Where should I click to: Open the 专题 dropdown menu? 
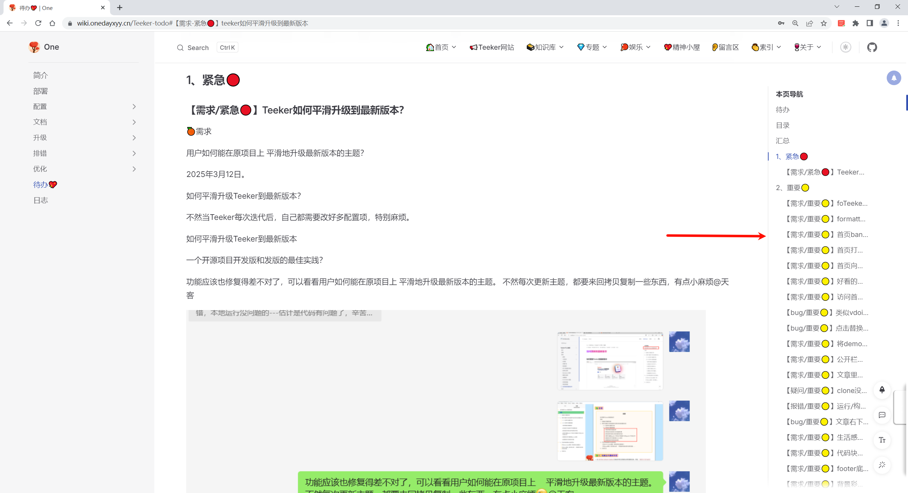click(x=592, y=47)
